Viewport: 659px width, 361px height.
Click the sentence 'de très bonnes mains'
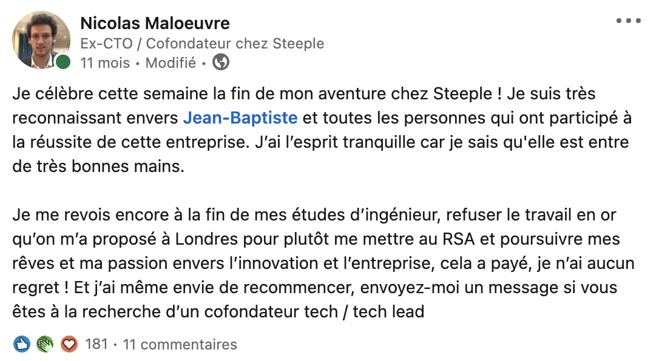(x=98, y=167)
